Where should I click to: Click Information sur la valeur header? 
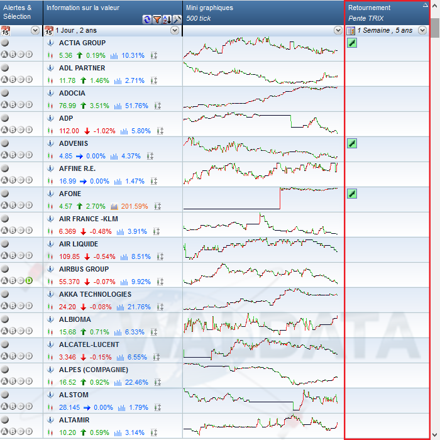(x=113, y=13)
